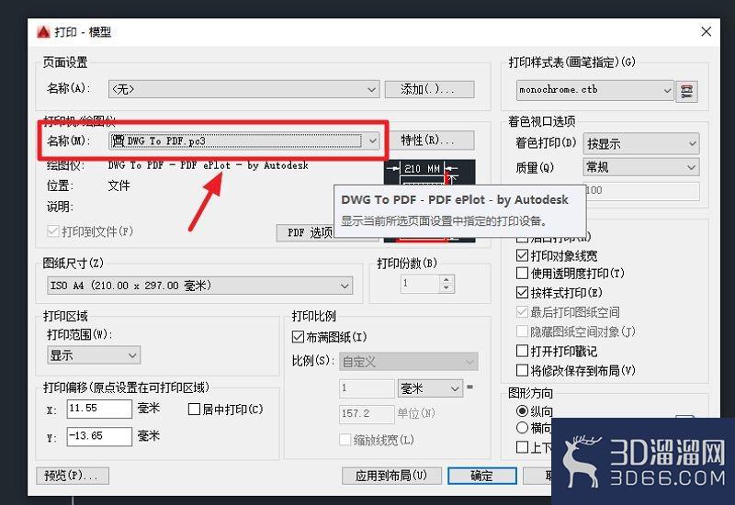This screenshot has width=735, height=505.
Task: Click the AutoCAD logo in title bar
Action: pos(43,32)
